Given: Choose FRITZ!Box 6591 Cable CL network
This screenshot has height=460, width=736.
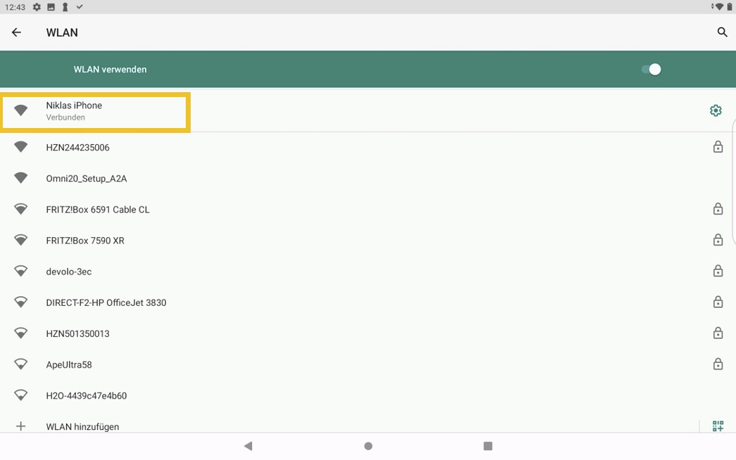Looking at the screenshot, I should click(x=98, y=210).
